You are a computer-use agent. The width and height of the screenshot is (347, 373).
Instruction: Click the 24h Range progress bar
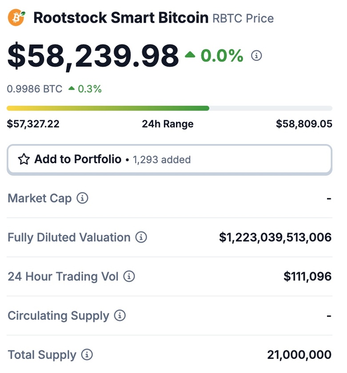tap(169, 108)
